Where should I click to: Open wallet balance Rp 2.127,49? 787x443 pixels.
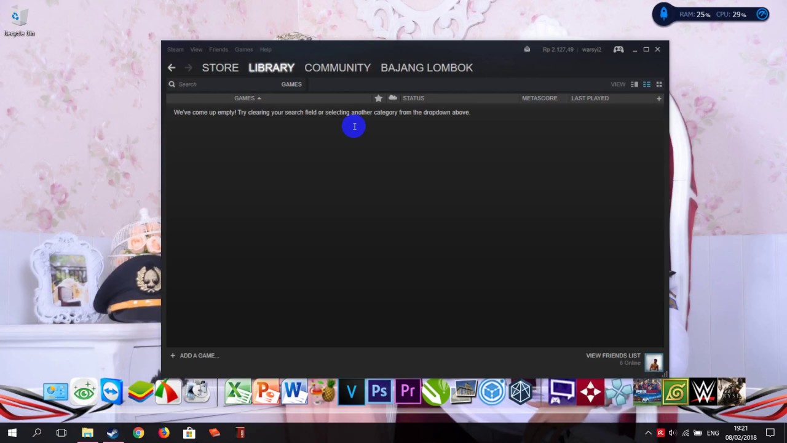[558, 49]
